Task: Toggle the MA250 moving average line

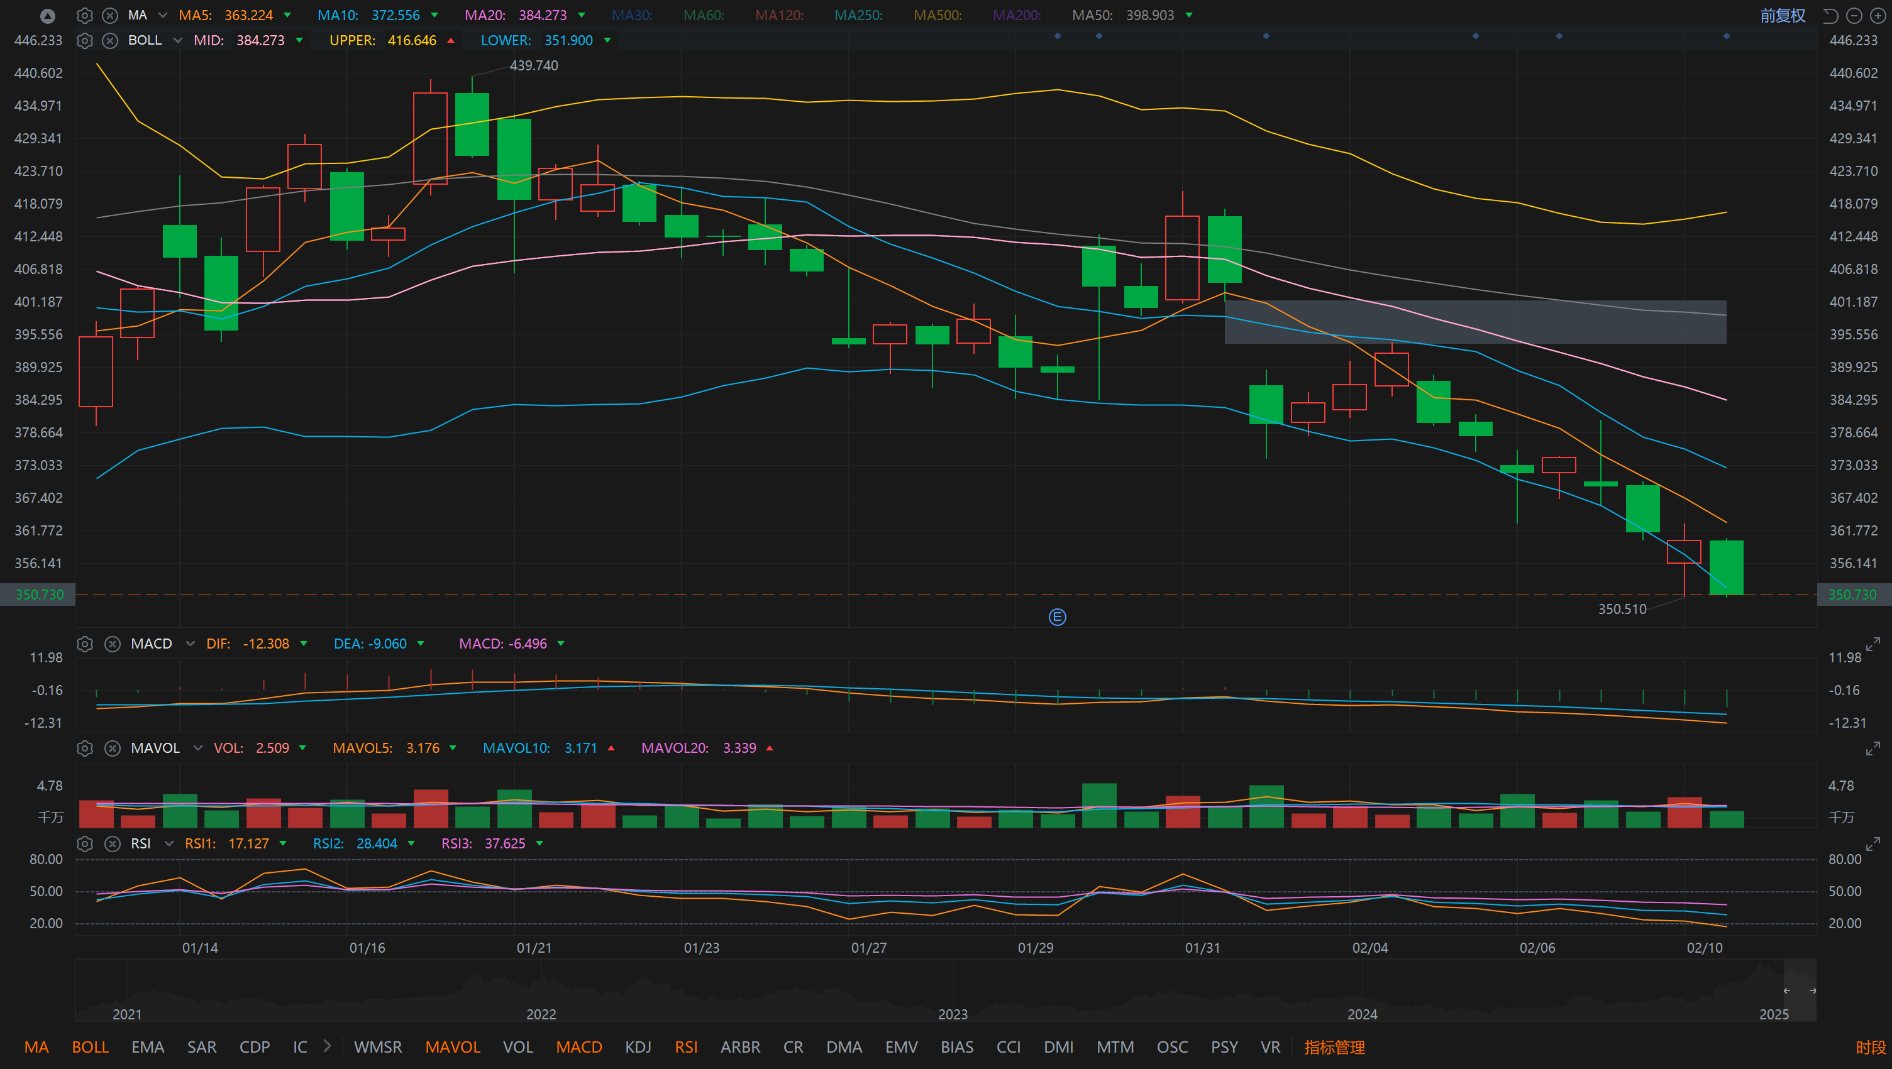Action: click(x=858, y=16)
